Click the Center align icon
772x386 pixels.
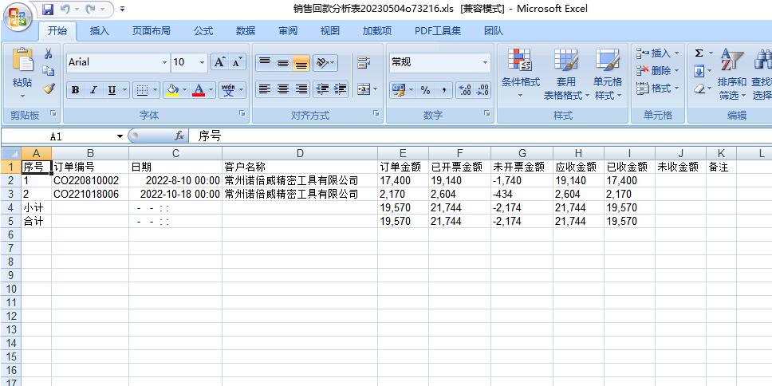tap(283, 90)
